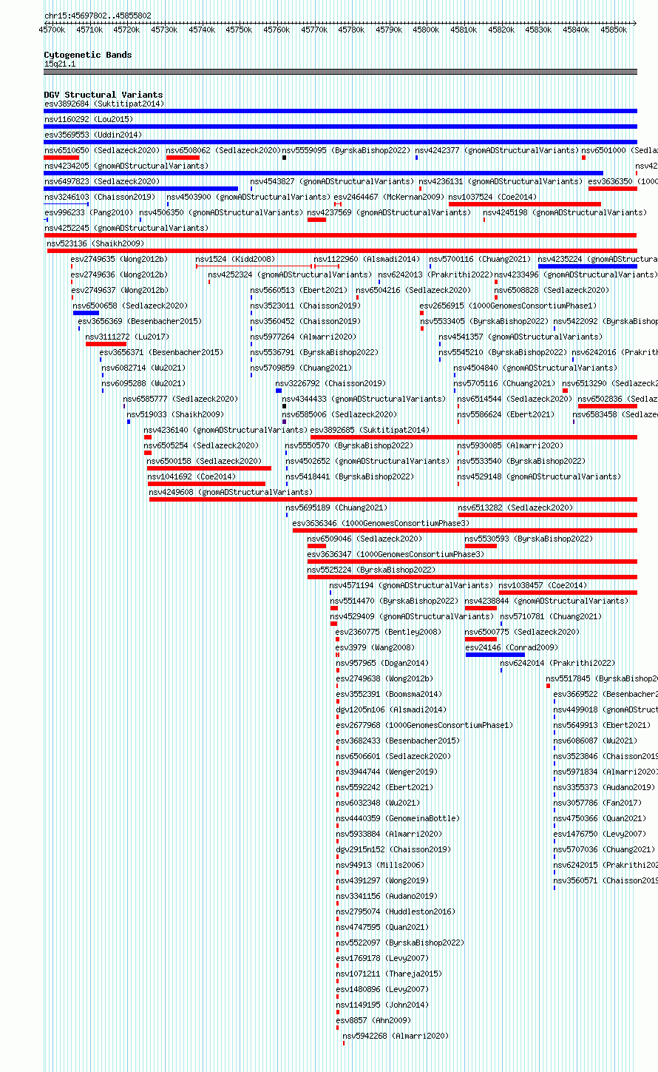The width and height of the screenshot is (658, 1072).
Task: Open nsv4252245 gnomAD structural variant label
Action: [x=126, y=228]
